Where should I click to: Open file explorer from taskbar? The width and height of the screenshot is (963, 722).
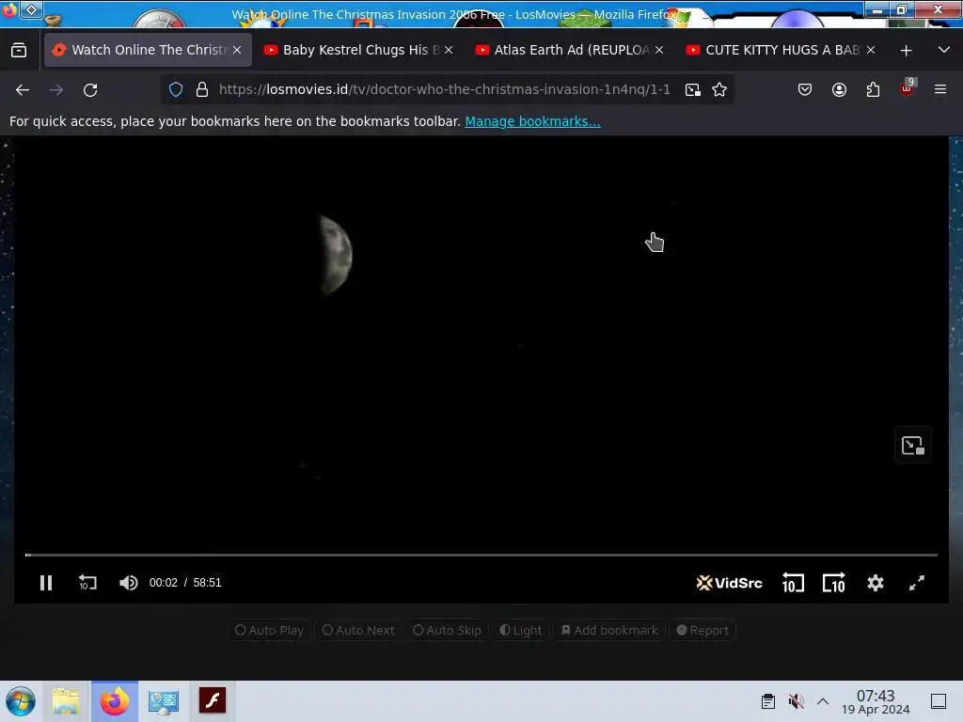point(67,701)
